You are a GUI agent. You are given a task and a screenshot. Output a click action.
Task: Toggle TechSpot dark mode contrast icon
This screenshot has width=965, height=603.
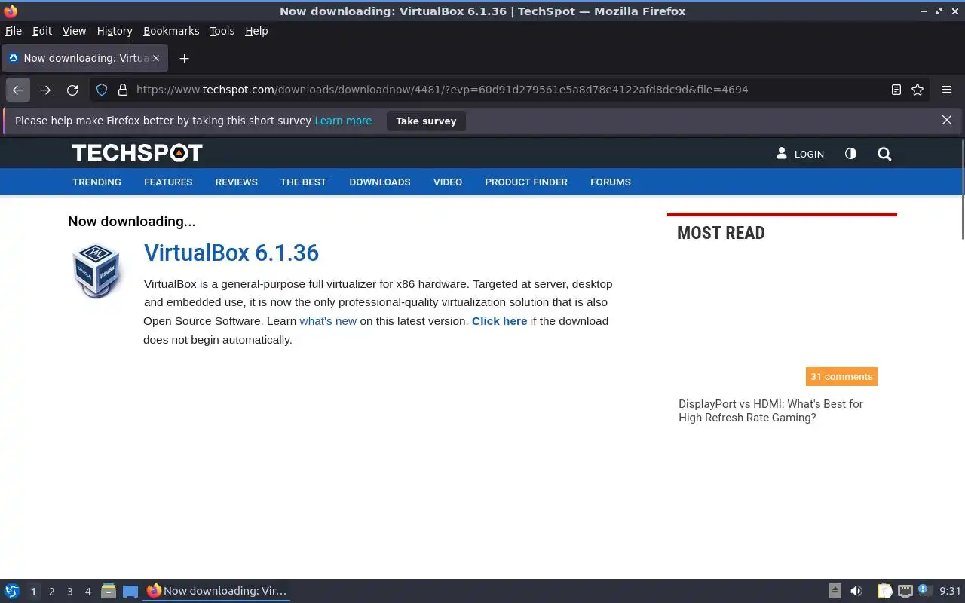pos(850,153)
